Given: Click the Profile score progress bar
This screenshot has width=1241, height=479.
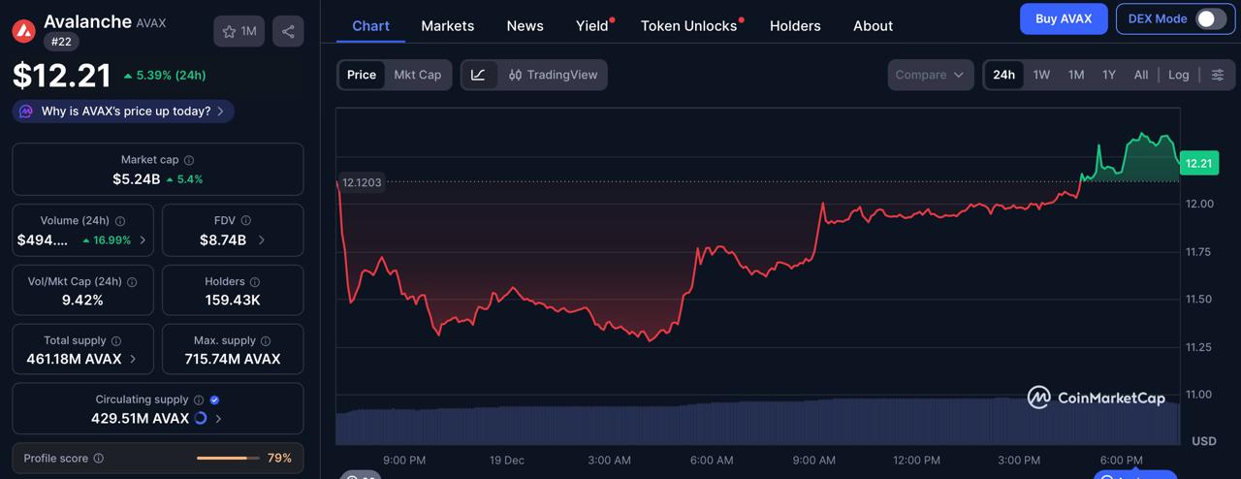Looking at the screenshot, I should tap(228, 459).
